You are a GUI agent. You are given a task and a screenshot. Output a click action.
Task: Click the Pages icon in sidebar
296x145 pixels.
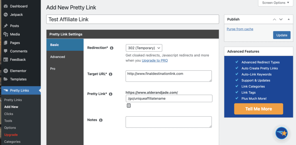(x=6, y=43)
